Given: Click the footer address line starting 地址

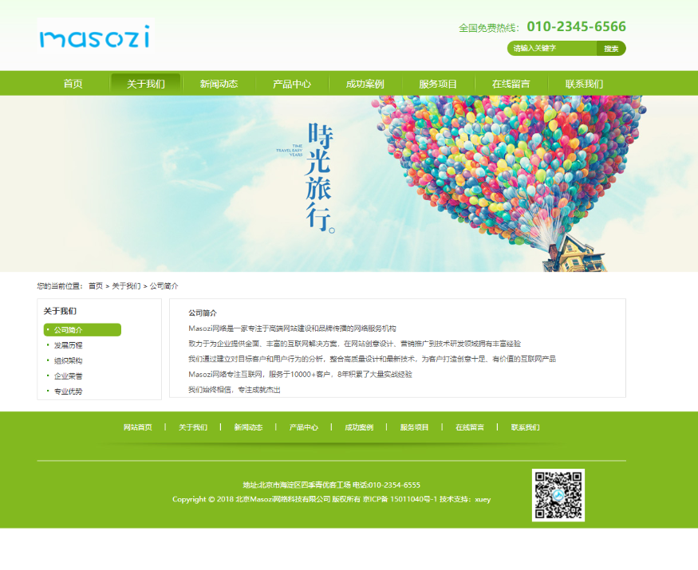Looking at the screenshot, I should (x=332, y=485).
